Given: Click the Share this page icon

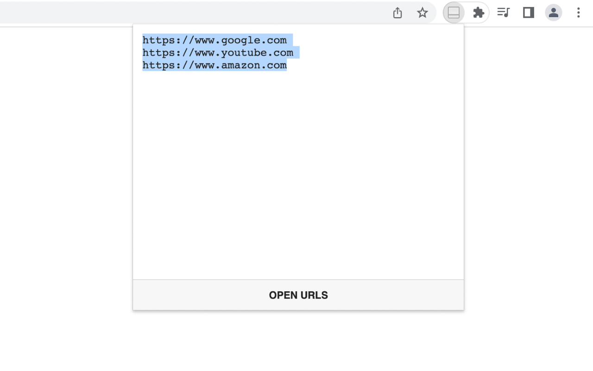Looking at the screenshot, I should coord(397,13).
